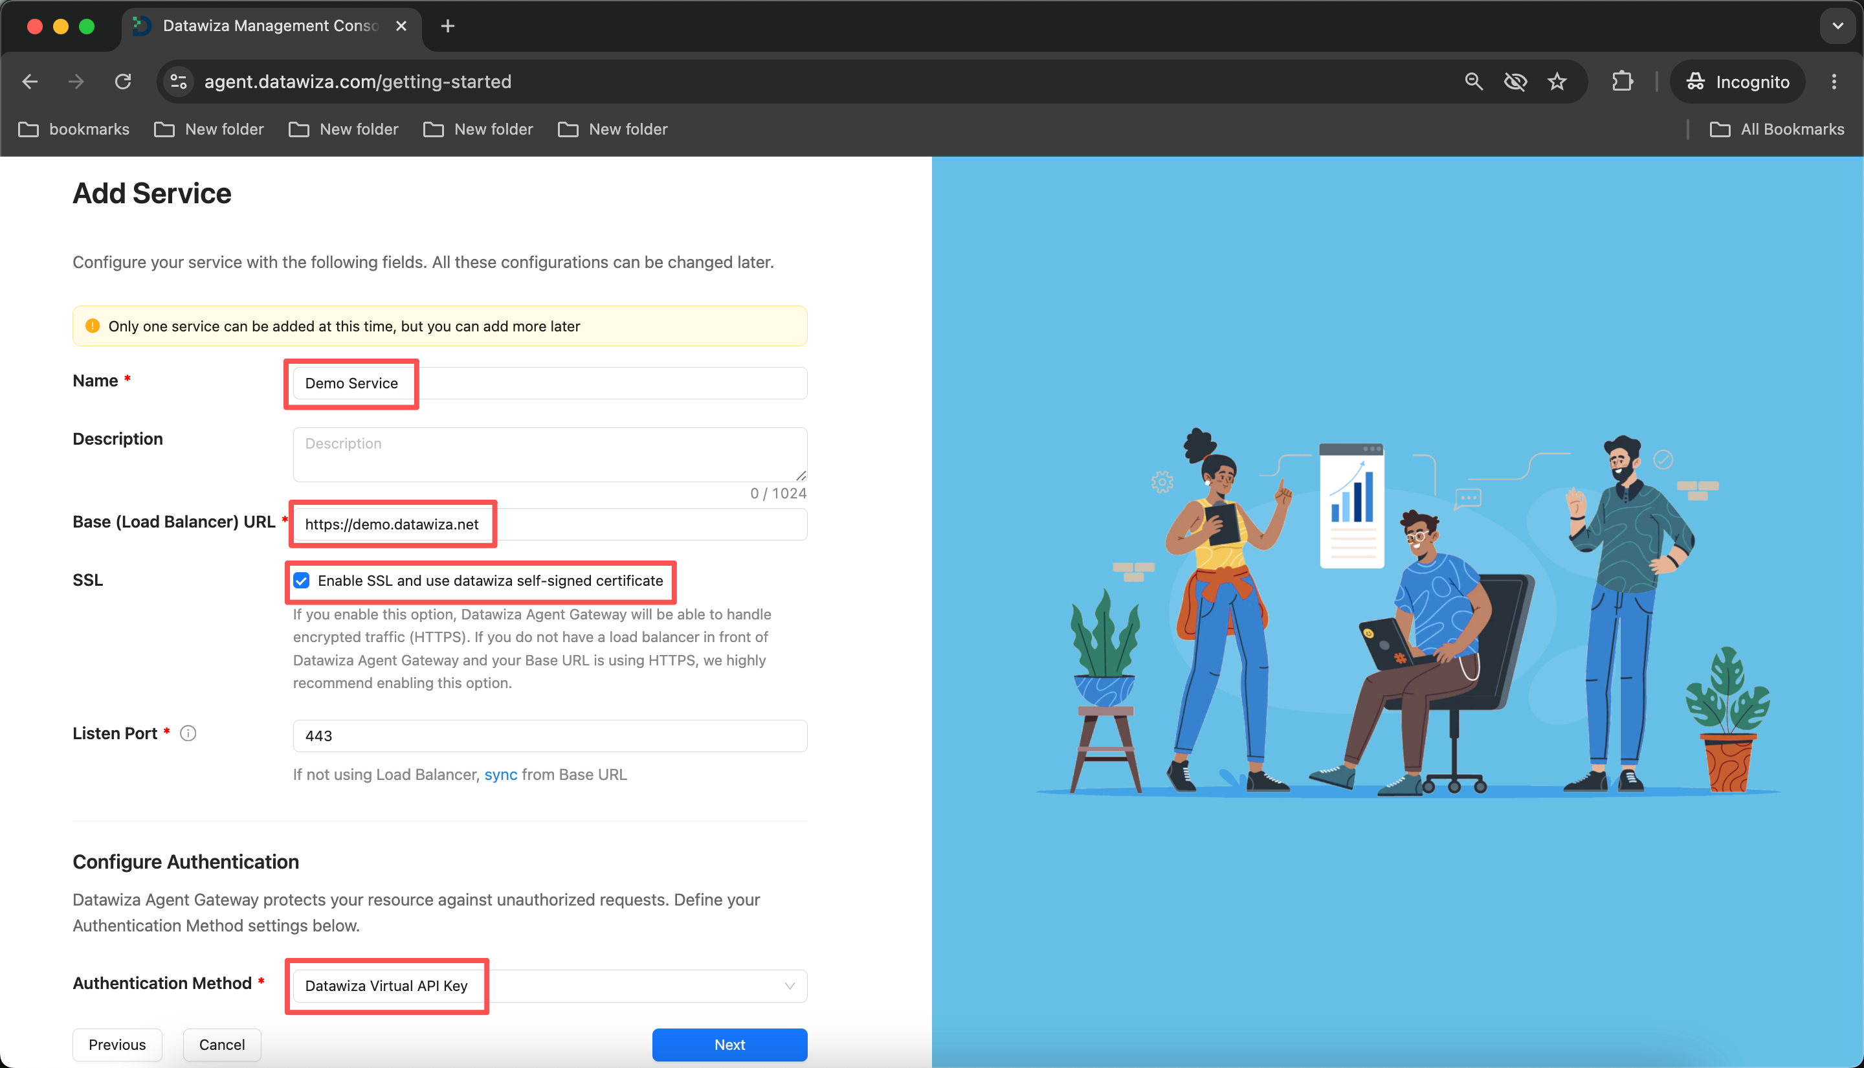This screenshot has width=1864, height=1068.
Task: Click the Description resize handle
Action: tap(801, 475)
